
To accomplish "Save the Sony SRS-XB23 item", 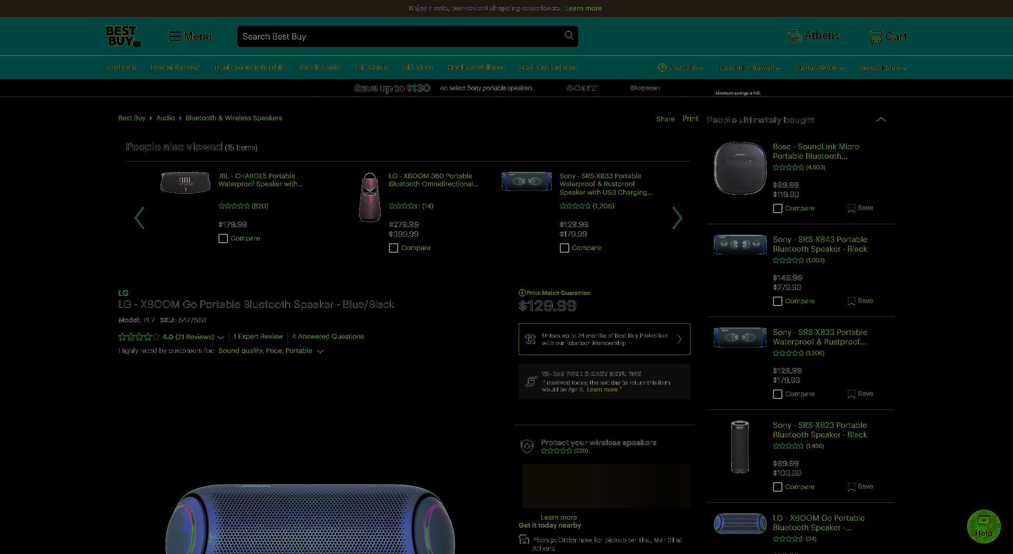I will pos(861,486).
